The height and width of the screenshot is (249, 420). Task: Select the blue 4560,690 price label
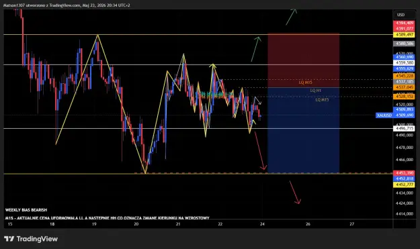404,57
